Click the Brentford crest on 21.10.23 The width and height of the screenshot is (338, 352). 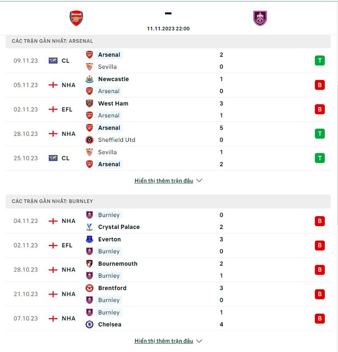click(89, 288)
